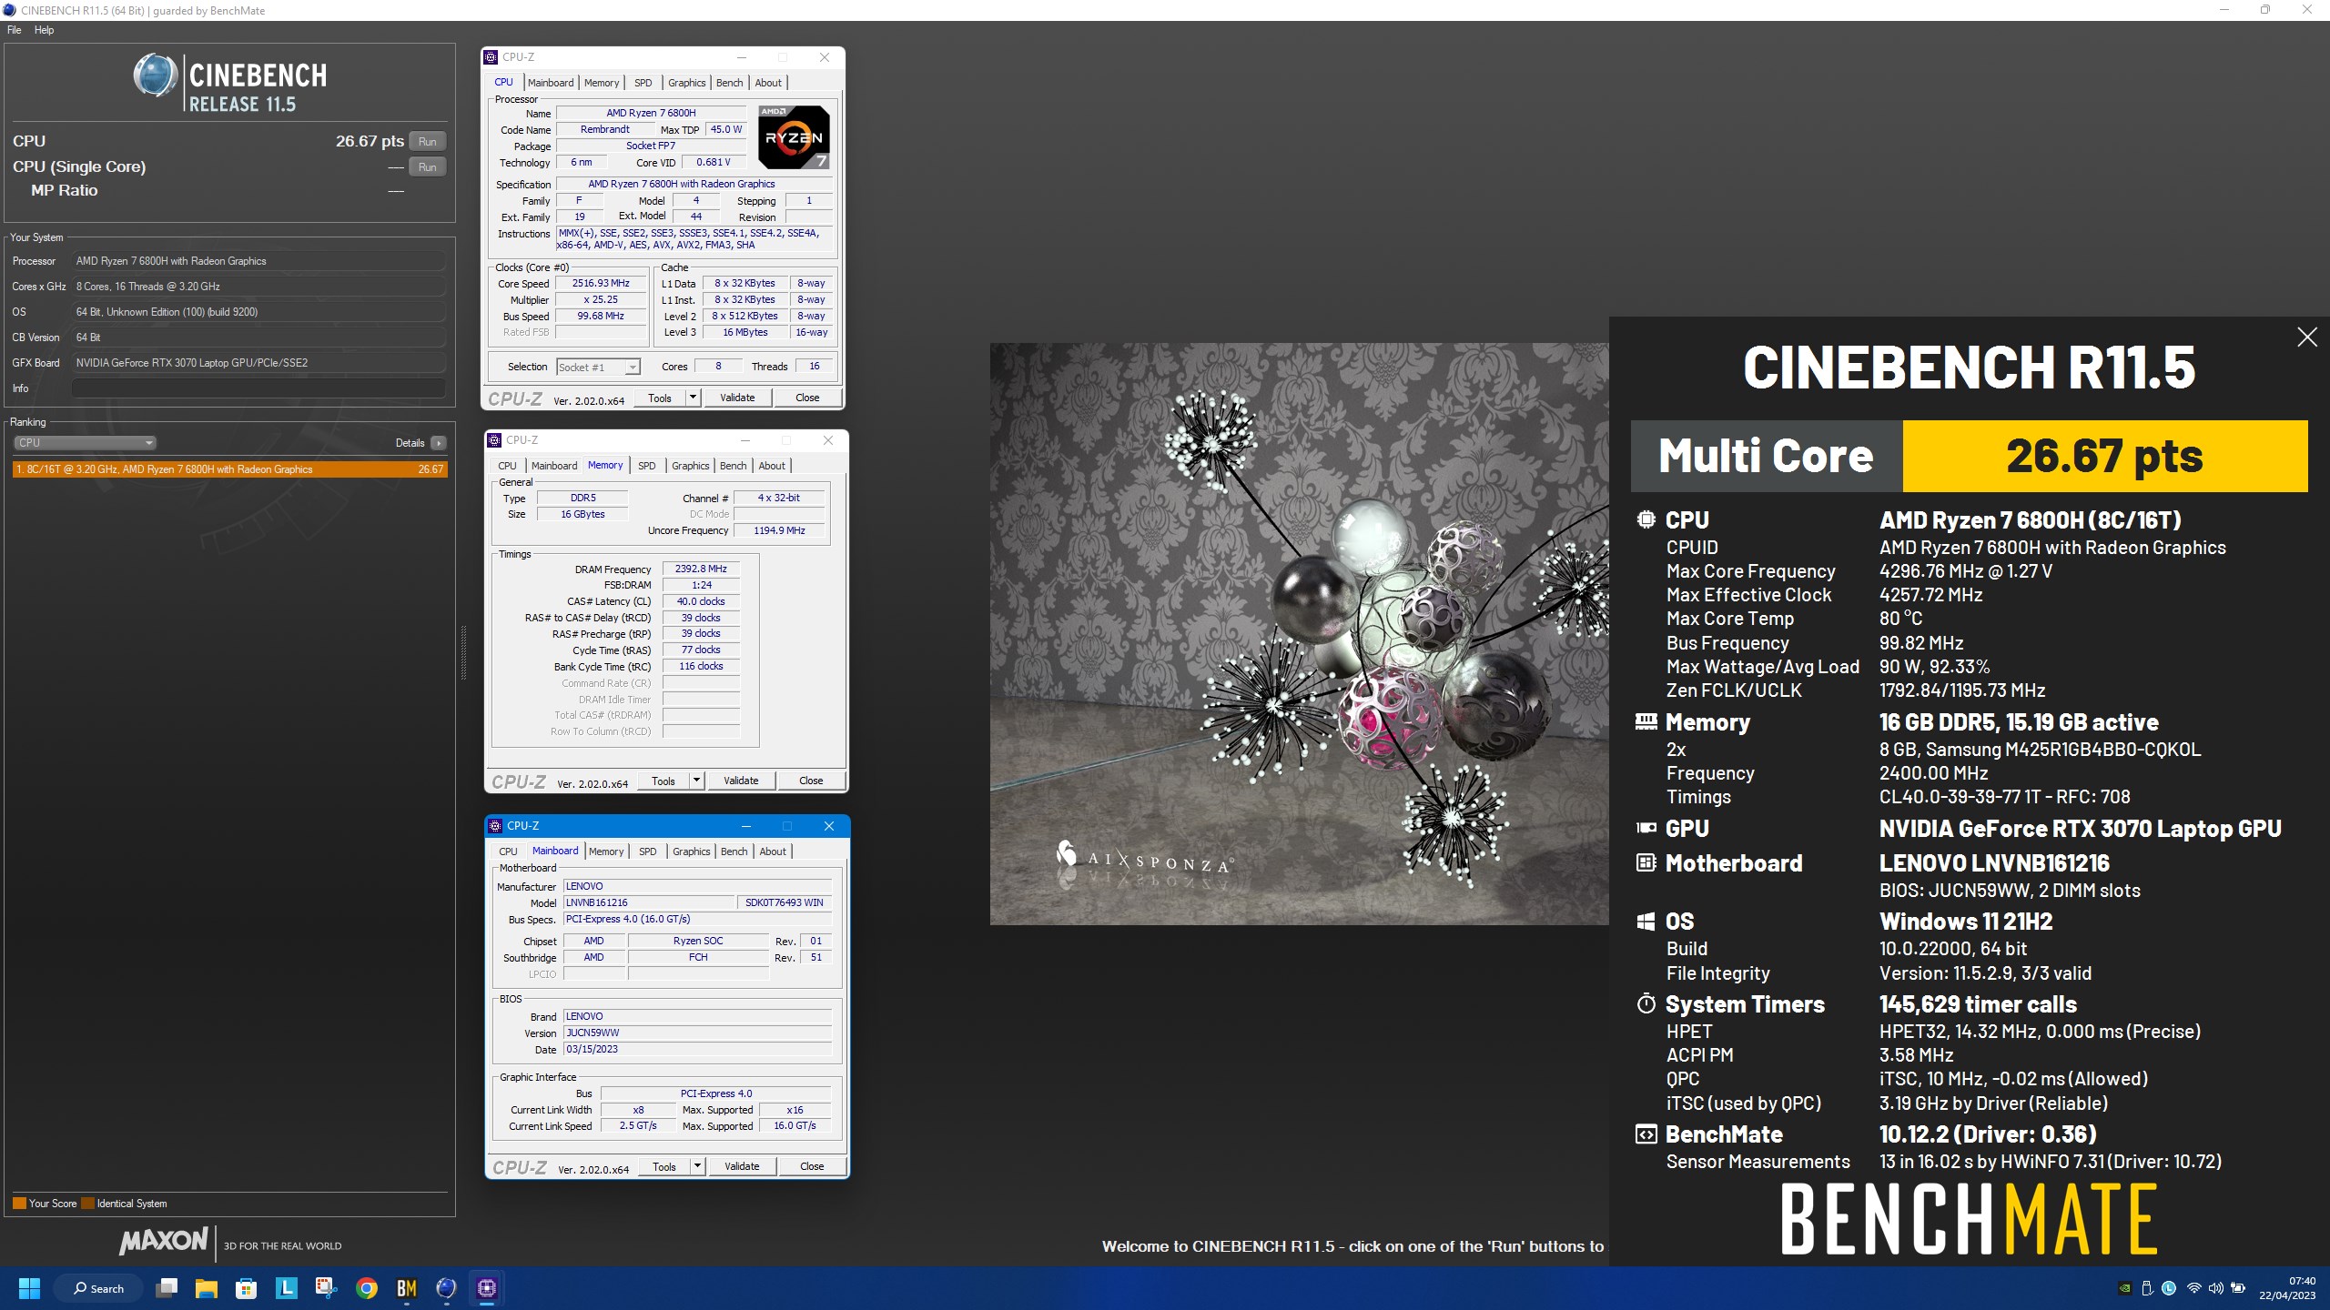Open Snipping Tool on the taskbar
2330x1310 pixels.
coord(326,1288)
